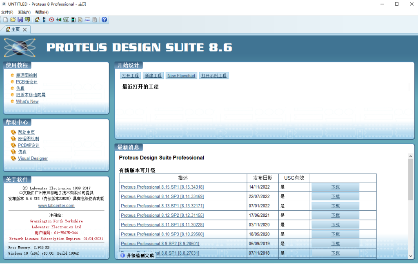
Task: Download Proteus Professional 8.15 SP1
Action: point(335,187)
